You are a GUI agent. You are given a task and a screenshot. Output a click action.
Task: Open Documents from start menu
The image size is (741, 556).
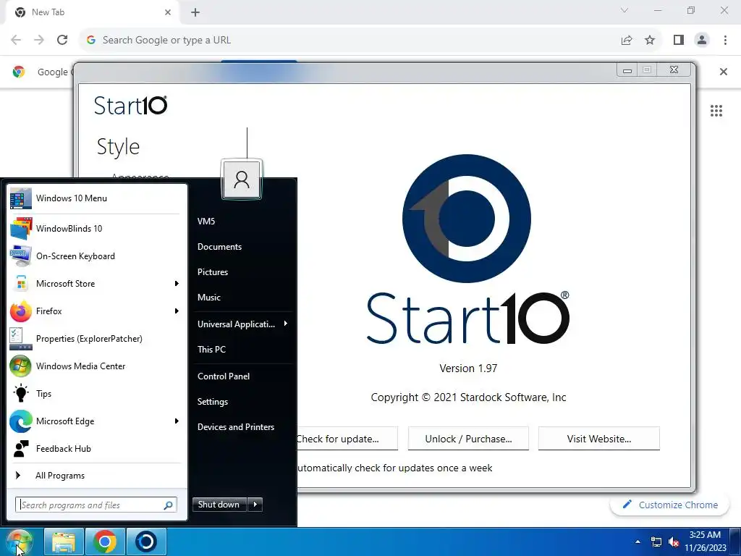[x=219, y=247]
